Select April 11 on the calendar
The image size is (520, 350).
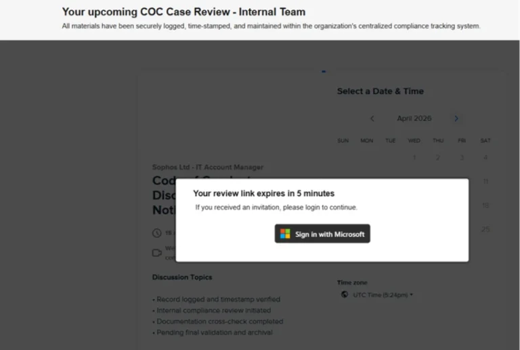[x=485, y=181]
